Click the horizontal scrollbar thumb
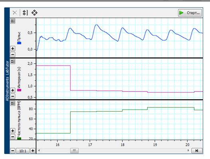This screenshot has height=159, width=210. pos(74,151)
